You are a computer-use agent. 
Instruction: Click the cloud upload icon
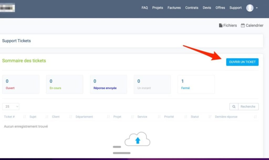pos(137,140)
